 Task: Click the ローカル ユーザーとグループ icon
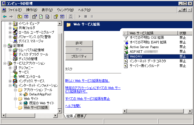[15, 32]
